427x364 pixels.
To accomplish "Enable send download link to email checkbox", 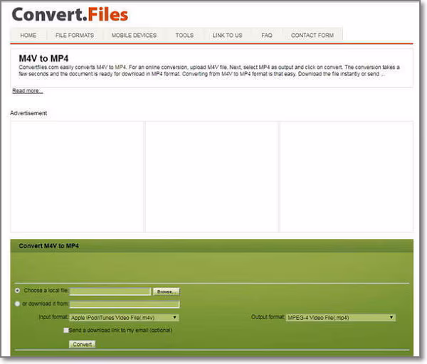I will [x=66, y=331].
